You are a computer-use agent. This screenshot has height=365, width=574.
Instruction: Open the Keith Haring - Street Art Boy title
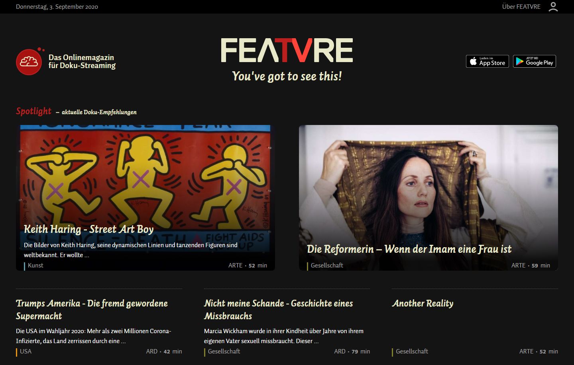click(88, 229)
